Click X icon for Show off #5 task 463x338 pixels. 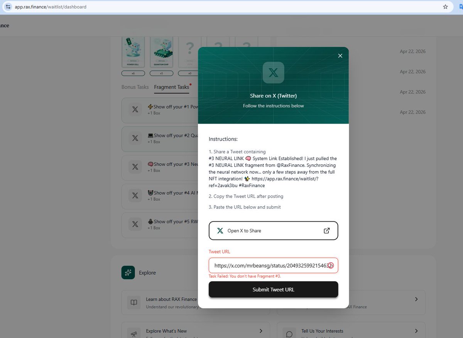tap(135, 224)
